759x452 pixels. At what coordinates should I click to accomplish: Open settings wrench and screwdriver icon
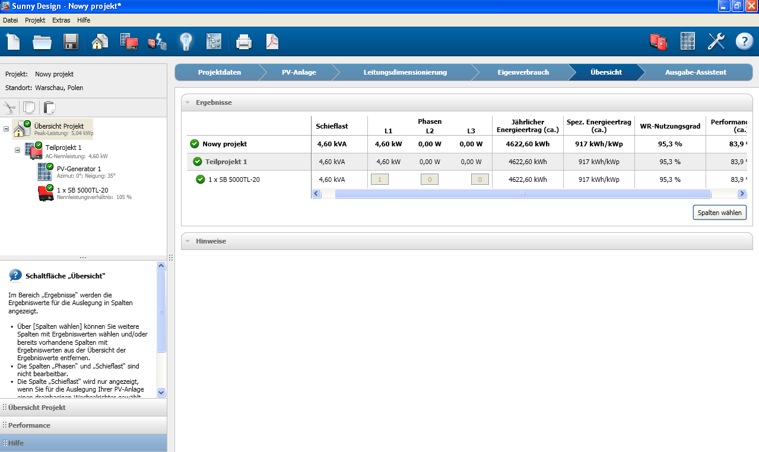coord(716,41)
